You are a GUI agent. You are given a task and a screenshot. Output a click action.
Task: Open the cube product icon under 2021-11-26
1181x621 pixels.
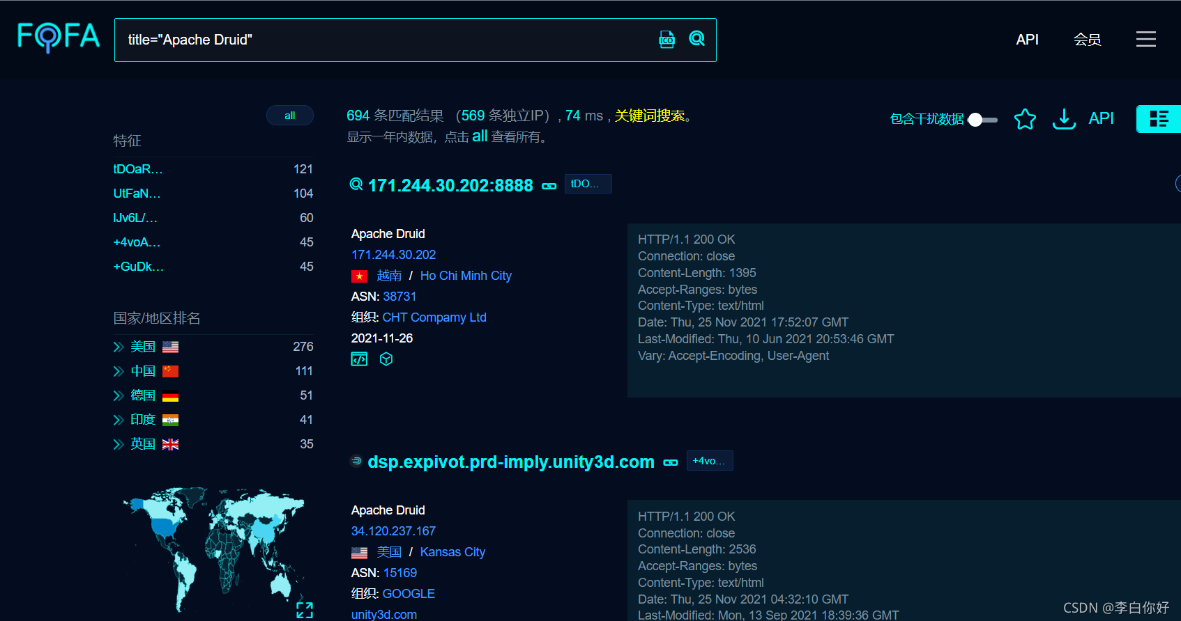point(386,359)
